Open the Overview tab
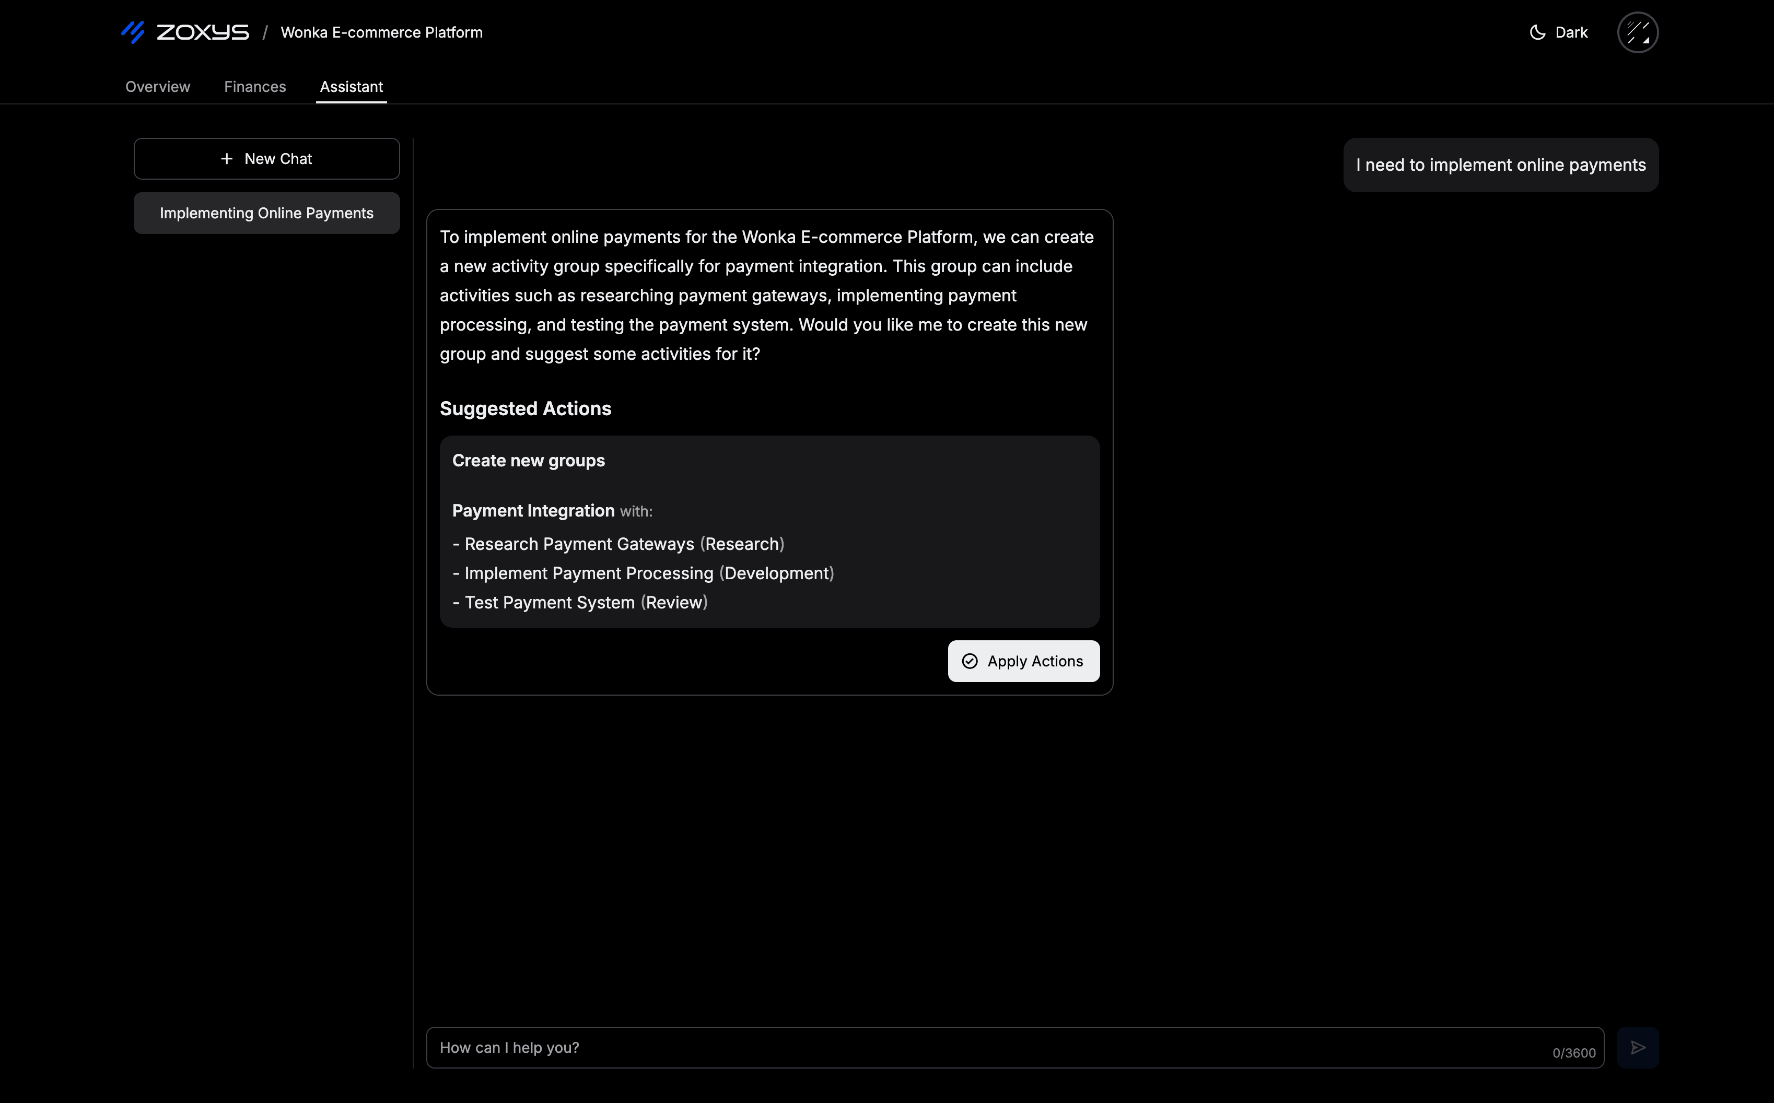The width and height of the screenshot is (1774, 1103). point(158,87)
